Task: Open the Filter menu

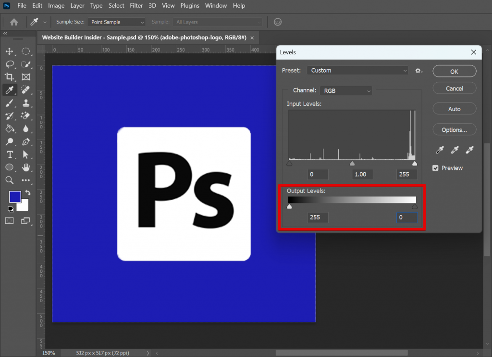Action: click(136, 6)
